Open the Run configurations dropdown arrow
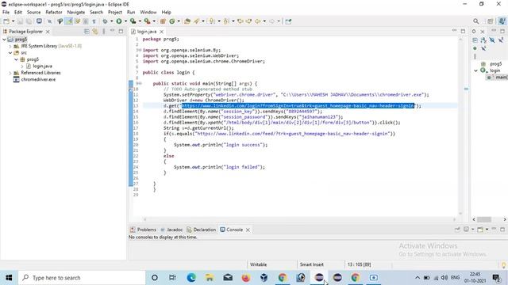The height and width of the screenshot is (285, 508). click(x=125, y=21)
